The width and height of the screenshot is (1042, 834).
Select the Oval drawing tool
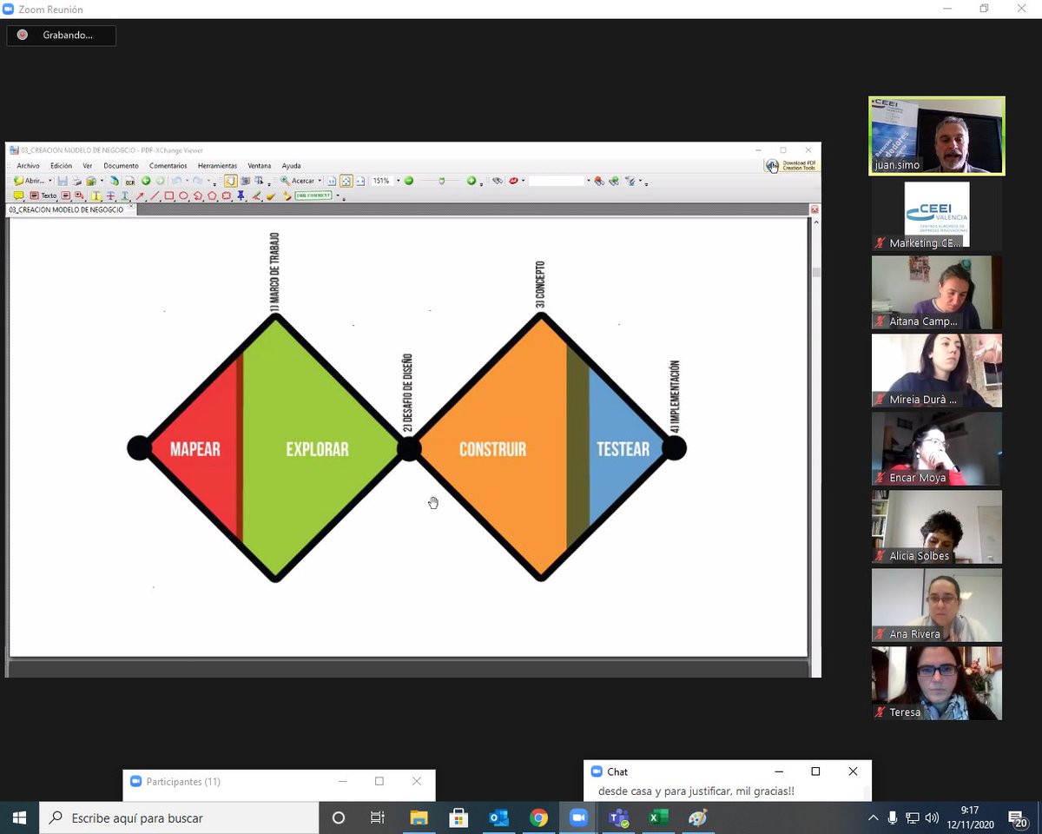[x=183, y=195]
